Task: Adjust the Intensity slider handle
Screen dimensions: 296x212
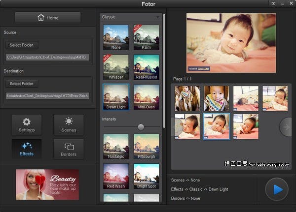Action: [x=141, y=127]
